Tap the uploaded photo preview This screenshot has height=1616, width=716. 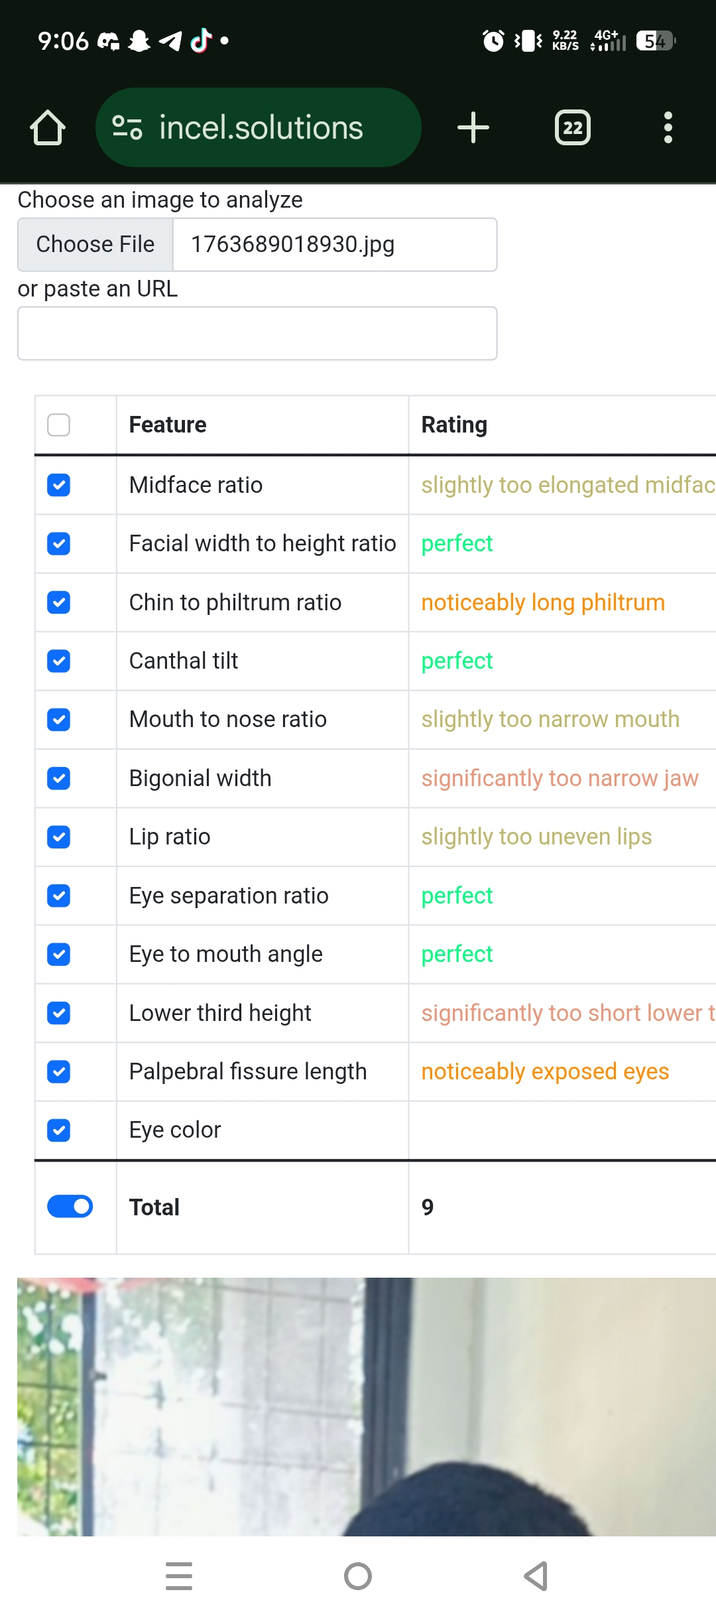click(x=366, y=1406)
